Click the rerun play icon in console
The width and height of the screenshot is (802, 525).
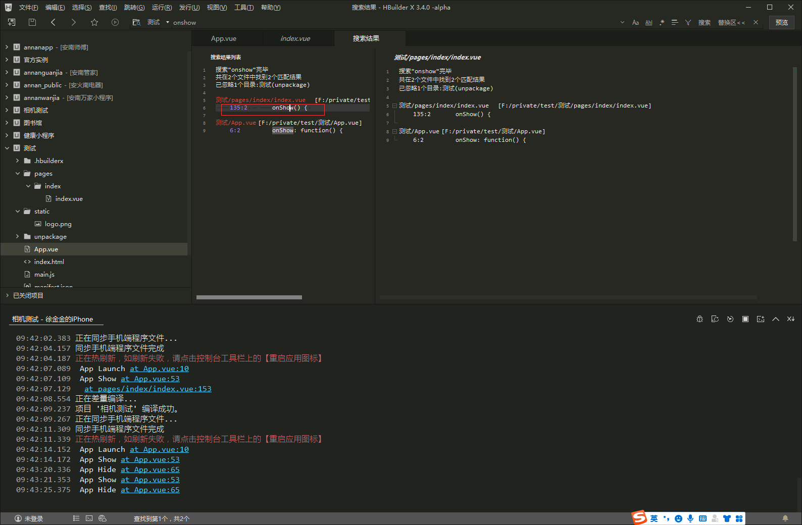click(730, 319)
